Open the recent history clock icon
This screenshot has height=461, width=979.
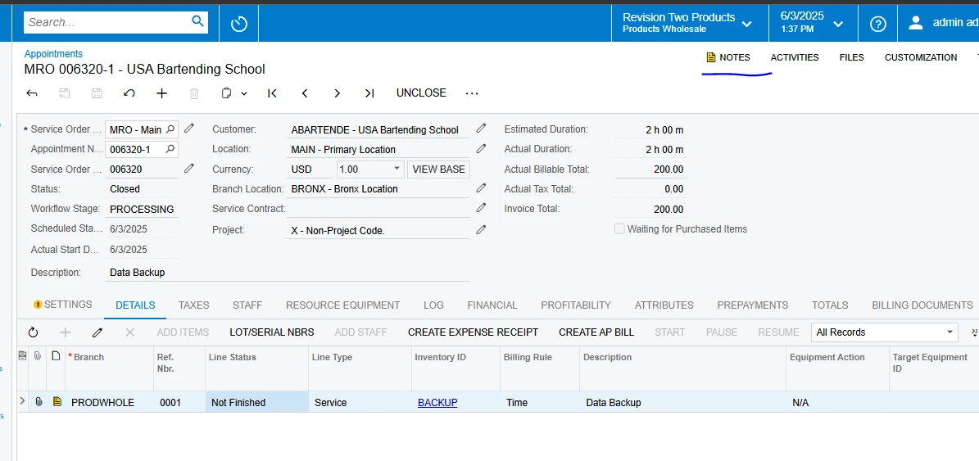239,25
